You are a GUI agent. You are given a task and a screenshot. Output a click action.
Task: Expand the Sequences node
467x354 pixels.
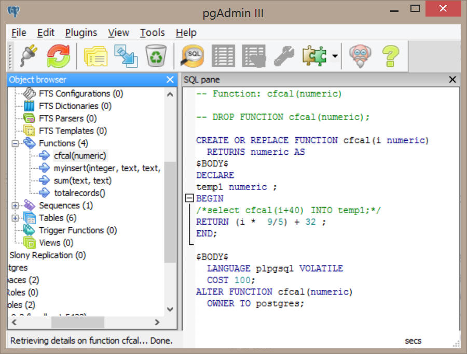[15, 205]
